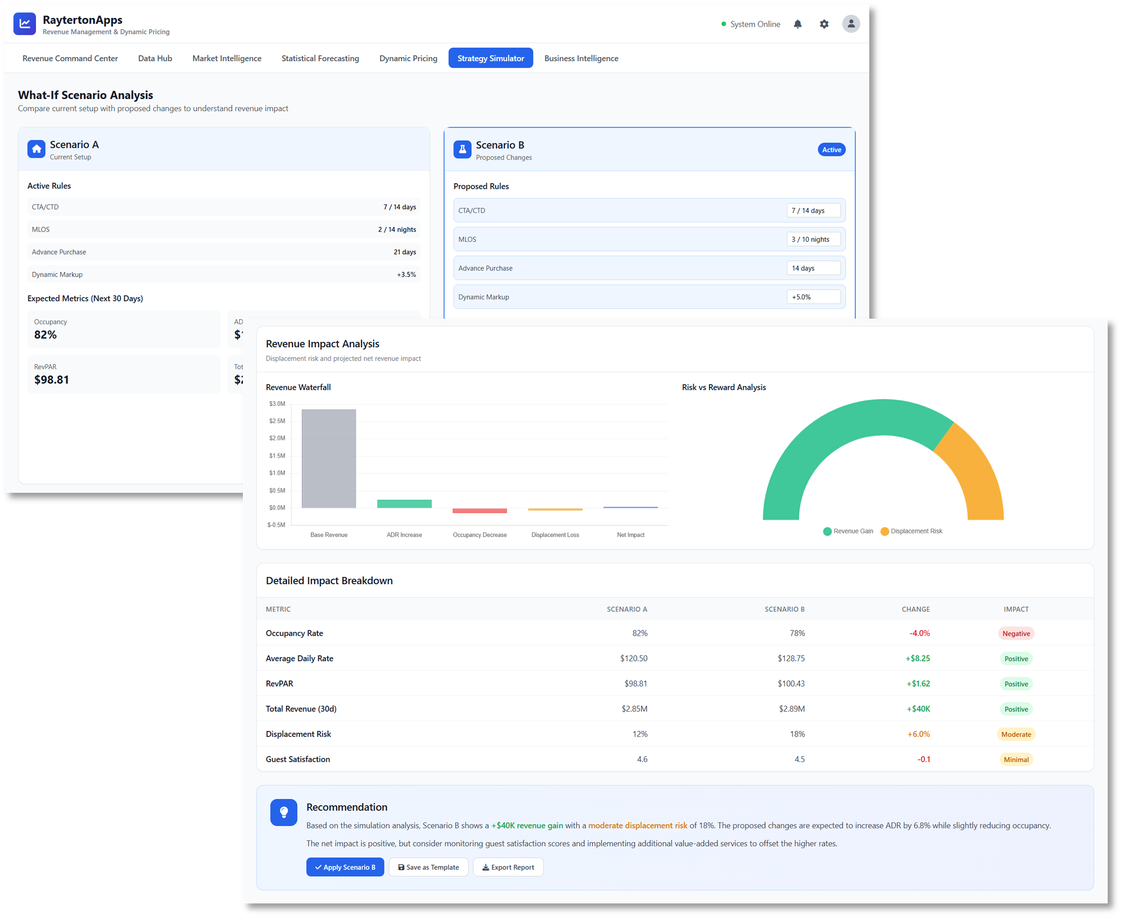
Task: Click the RaytertonApps chart logo icon
Action: 24,24
